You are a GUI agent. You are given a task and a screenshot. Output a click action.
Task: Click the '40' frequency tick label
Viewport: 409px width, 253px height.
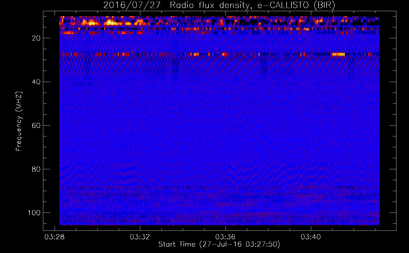tap(36, 82)
